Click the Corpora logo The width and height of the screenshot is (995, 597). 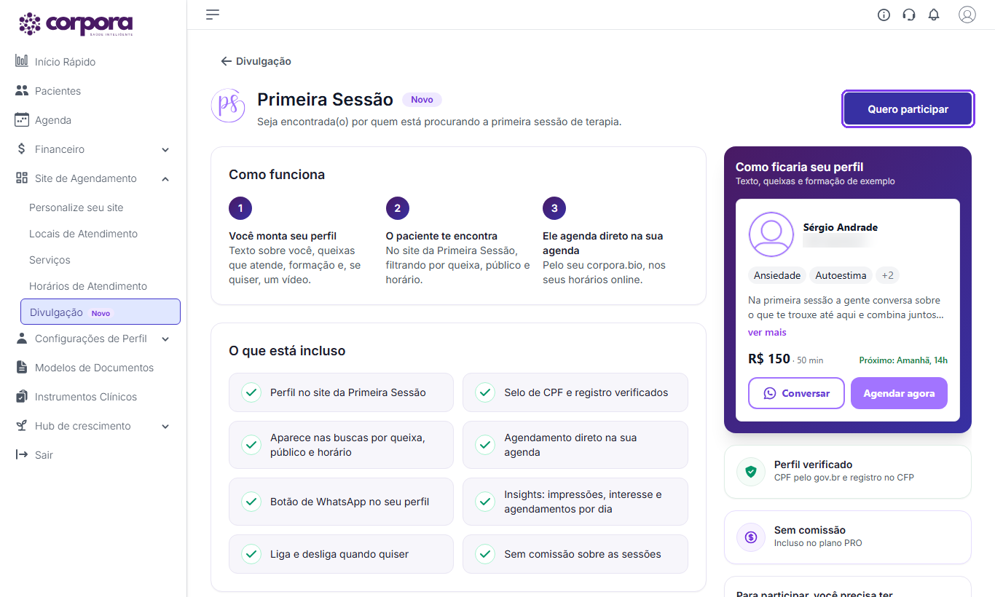click(x=76, y=24)
